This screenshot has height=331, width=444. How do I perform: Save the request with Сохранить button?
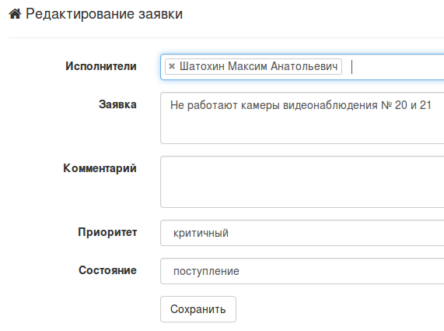pos(198,309)
